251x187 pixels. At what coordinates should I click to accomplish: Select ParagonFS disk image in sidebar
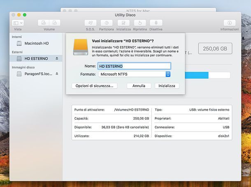36,74
